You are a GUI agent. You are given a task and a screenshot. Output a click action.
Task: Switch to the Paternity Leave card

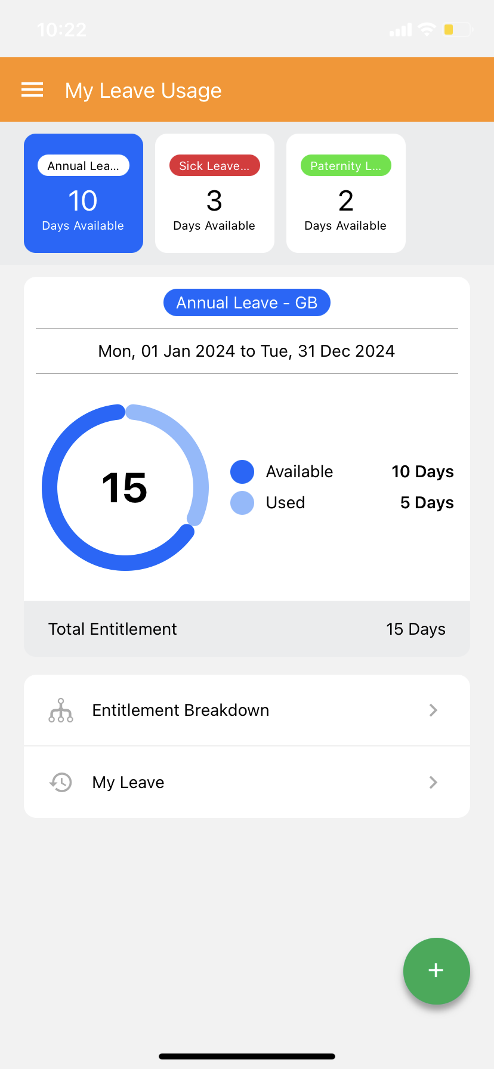pos(346,193)
